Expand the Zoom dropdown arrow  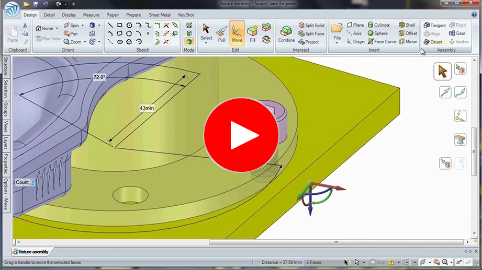coord(85,42)
